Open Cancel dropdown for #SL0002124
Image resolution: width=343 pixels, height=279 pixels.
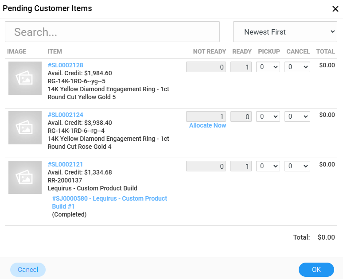coord(297,116)
